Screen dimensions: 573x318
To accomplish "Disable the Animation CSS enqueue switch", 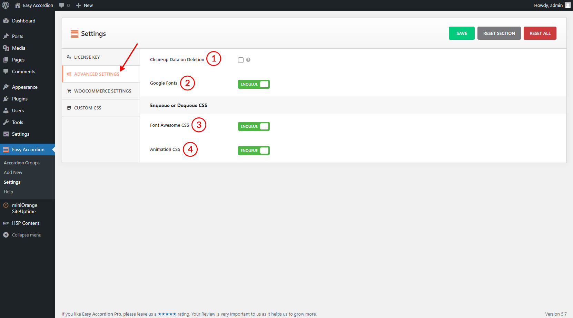I will click(254, 151).
